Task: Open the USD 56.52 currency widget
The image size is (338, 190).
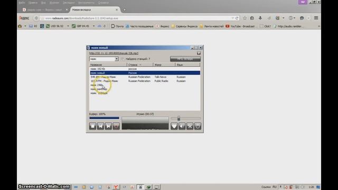Action: point(55,26)
